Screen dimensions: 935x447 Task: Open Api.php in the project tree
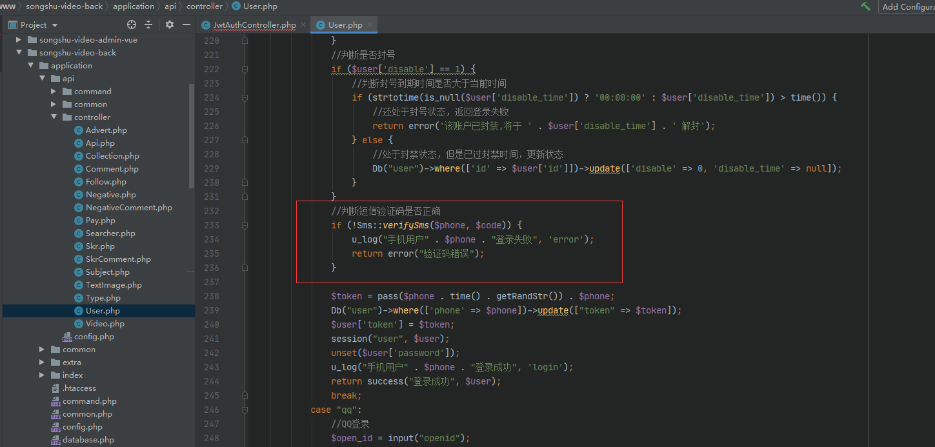[100, 143]
